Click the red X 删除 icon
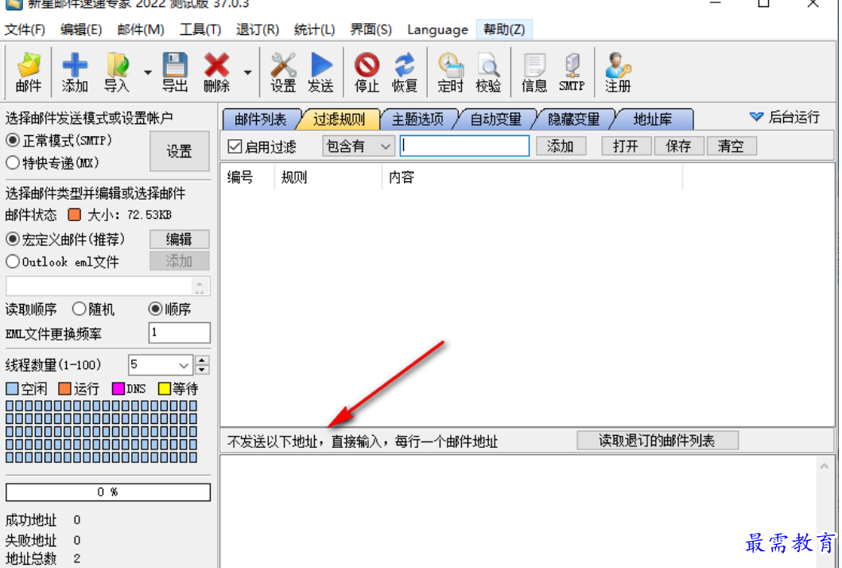The height and width of the screenshot is (568, 842). point(216,72)
